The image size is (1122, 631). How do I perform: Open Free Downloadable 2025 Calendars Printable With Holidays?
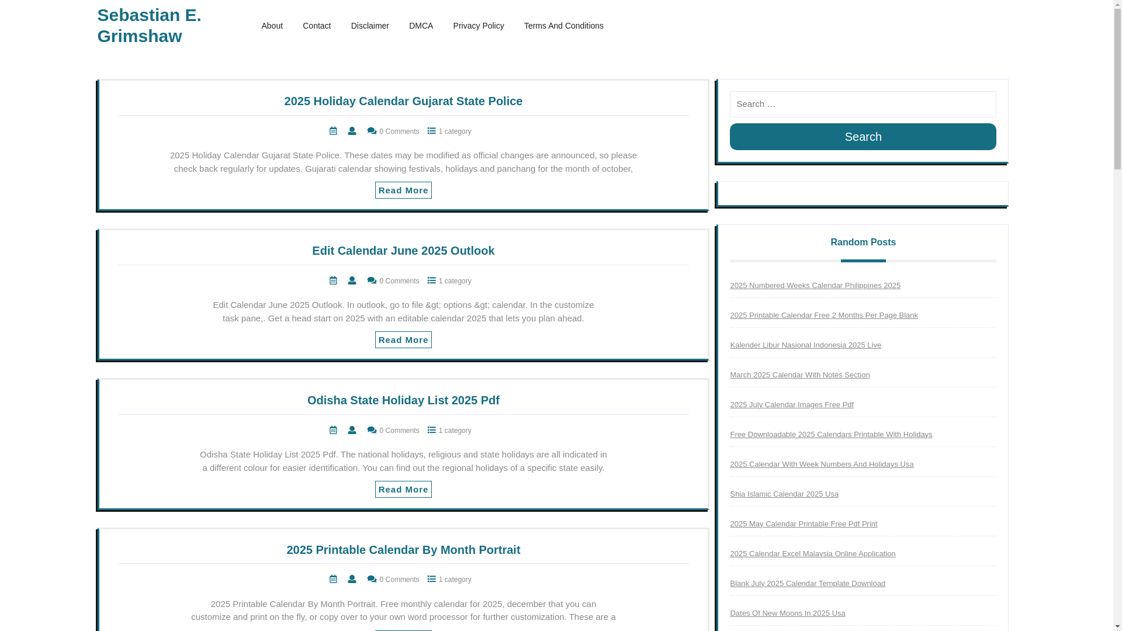[830, 435]
